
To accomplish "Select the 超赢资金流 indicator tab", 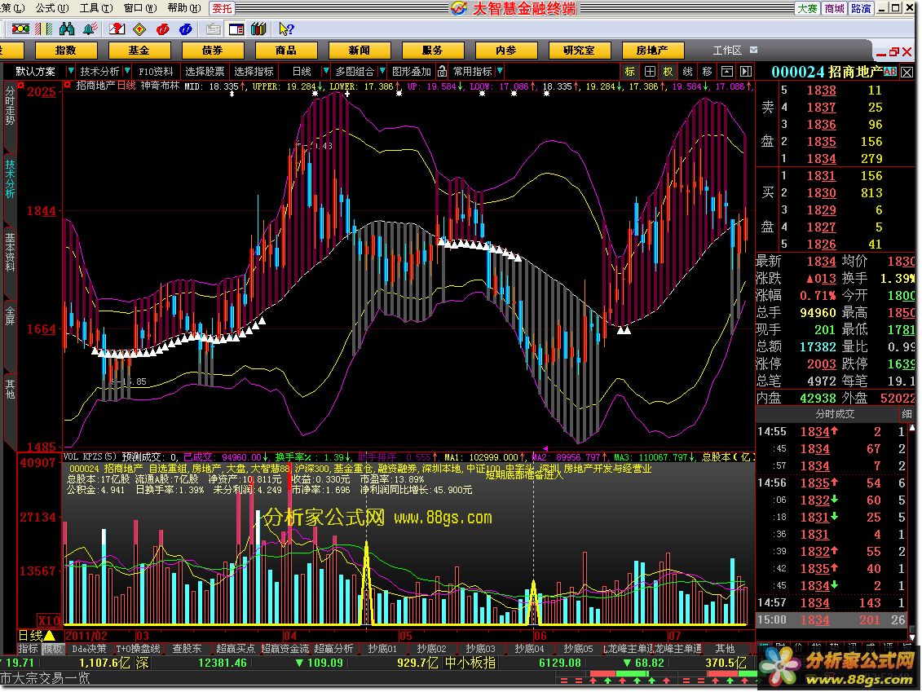I will (x=285, y=649).
